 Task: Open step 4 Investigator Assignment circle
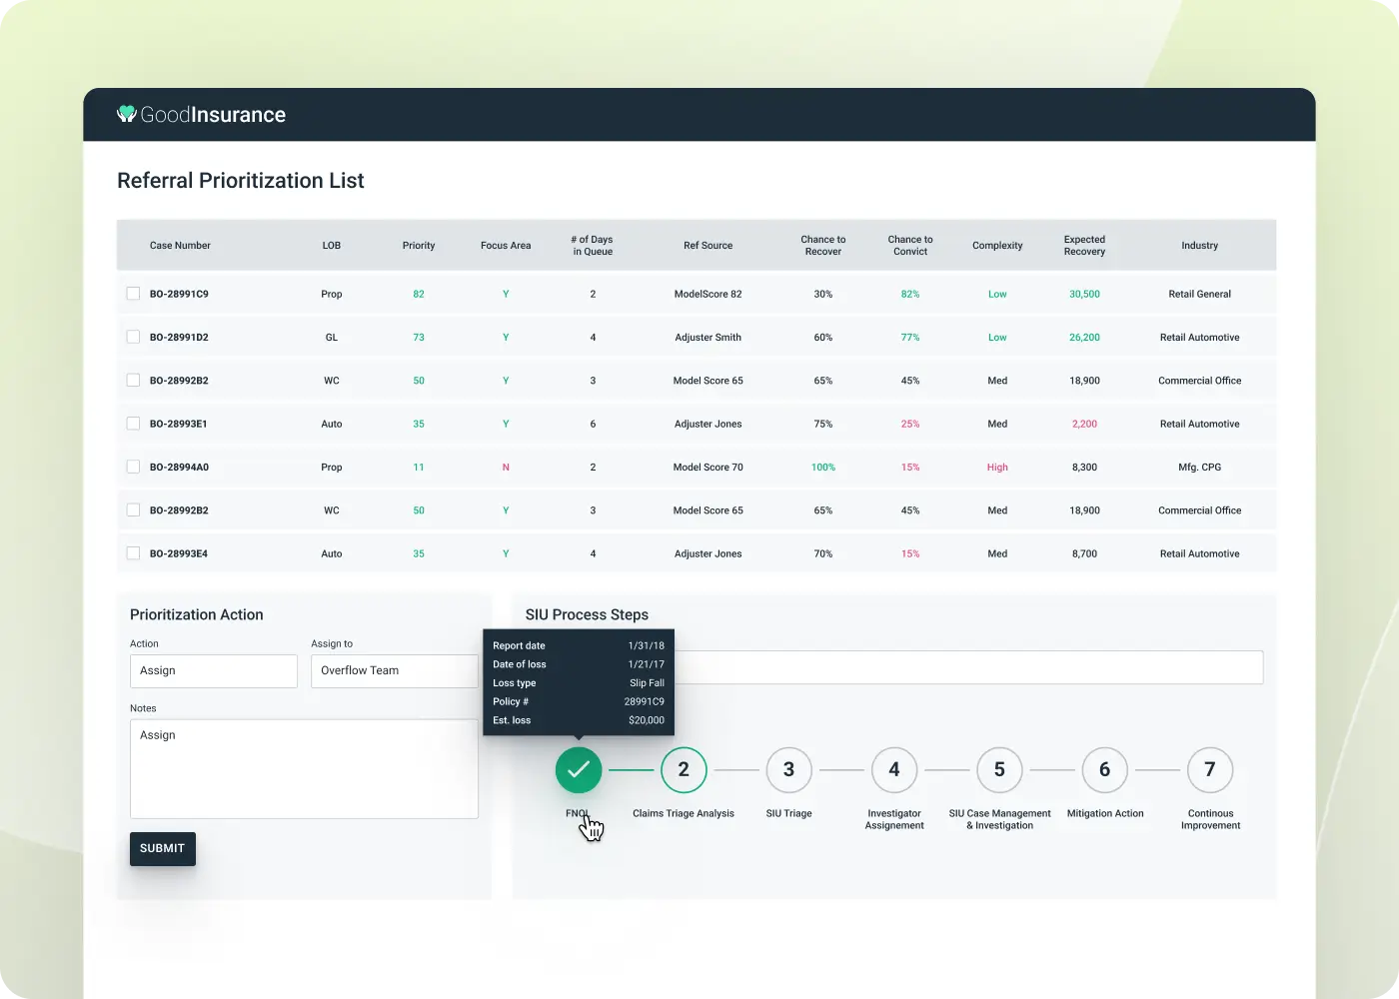894,769
